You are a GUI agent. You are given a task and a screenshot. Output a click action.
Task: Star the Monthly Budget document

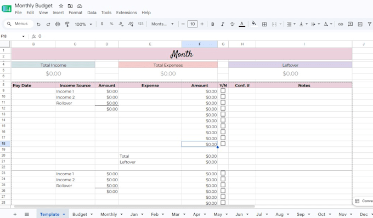[x=61, y=5]
